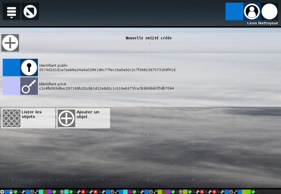Screen dimensions: 281x194
Task: Click the private identifier key icon
Action: click(x=29, y=86)
